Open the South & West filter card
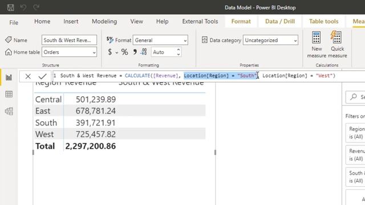This screenshot has height=205, width=365. [355, 177]
